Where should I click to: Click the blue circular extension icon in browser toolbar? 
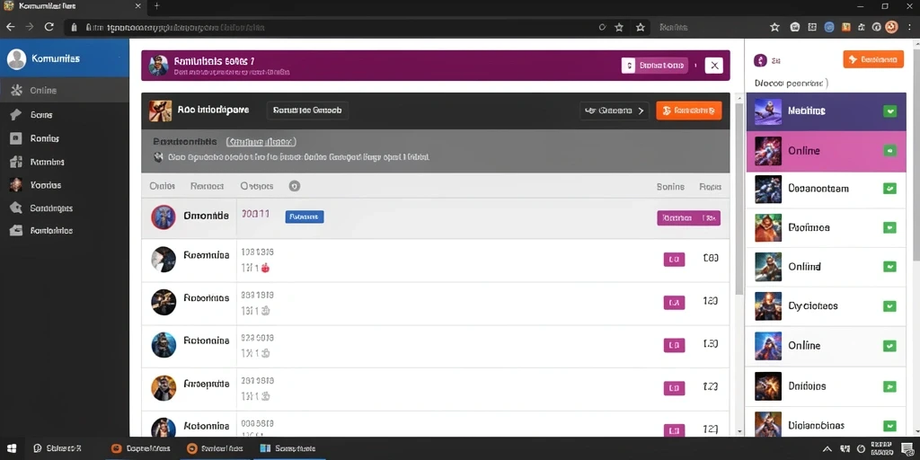tap(829, 27)
